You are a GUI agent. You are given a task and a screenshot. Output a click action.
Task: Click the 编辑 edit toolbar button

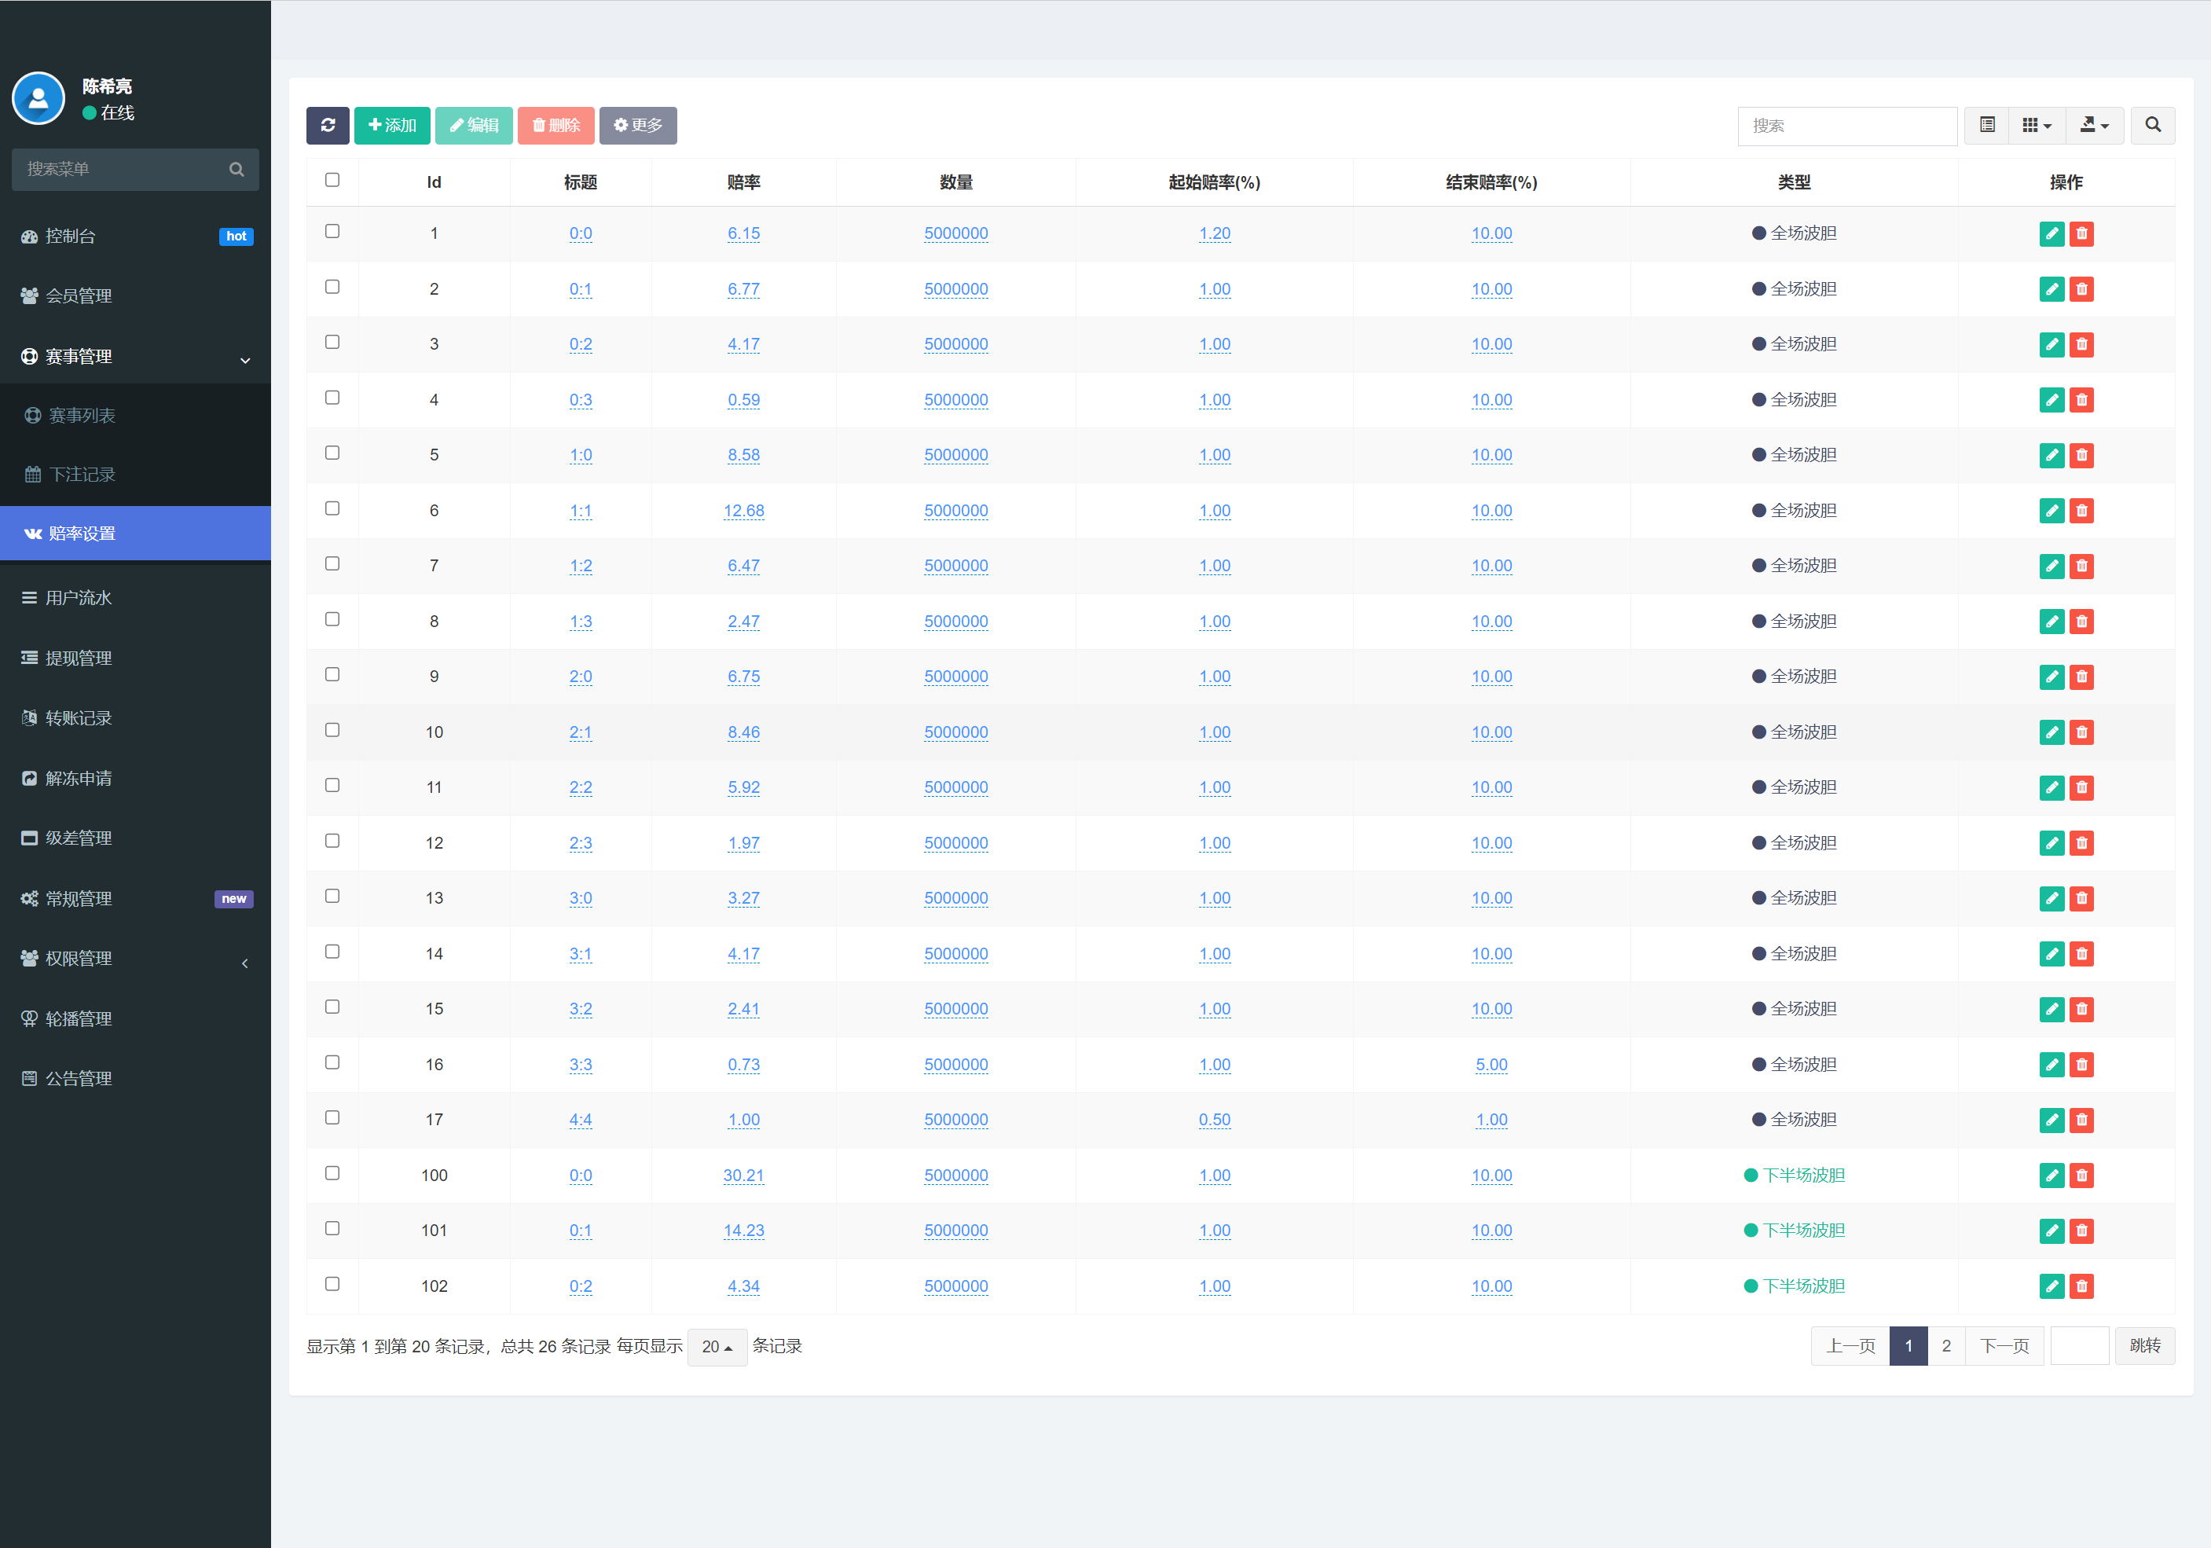474,125
